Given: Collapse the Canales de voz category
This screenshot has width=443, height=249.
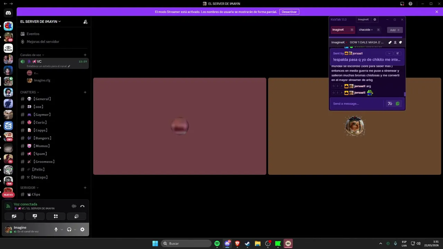Looking at the screenshot, I should click(32, 55).
